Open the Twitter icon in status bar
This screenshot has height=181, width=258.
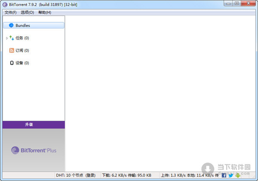[x=230, y=175]
